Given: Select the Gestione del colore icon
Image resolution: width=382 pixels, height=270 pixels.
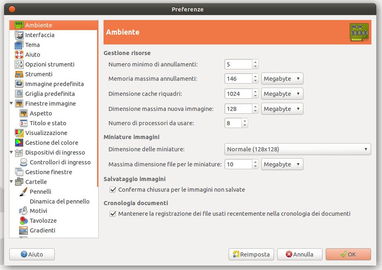Looking at the screenshot, I should 19,143.
